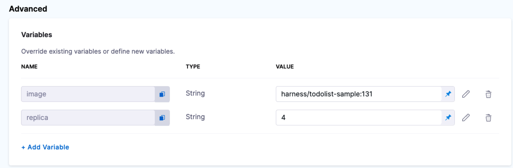Image resolution: width=513 pixels, height=168 pixels.
Task: Edit the replica variable with pencil icon
Action: coord(466,118)
